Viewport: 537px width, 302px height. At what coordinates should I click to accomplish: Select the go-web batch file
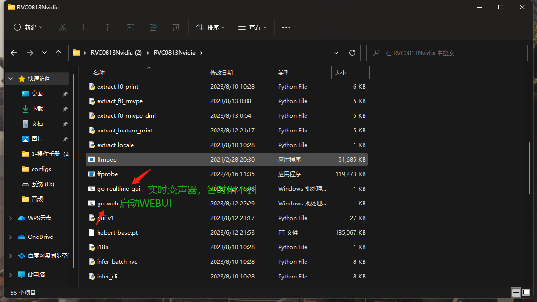click(x=108, y=203)
